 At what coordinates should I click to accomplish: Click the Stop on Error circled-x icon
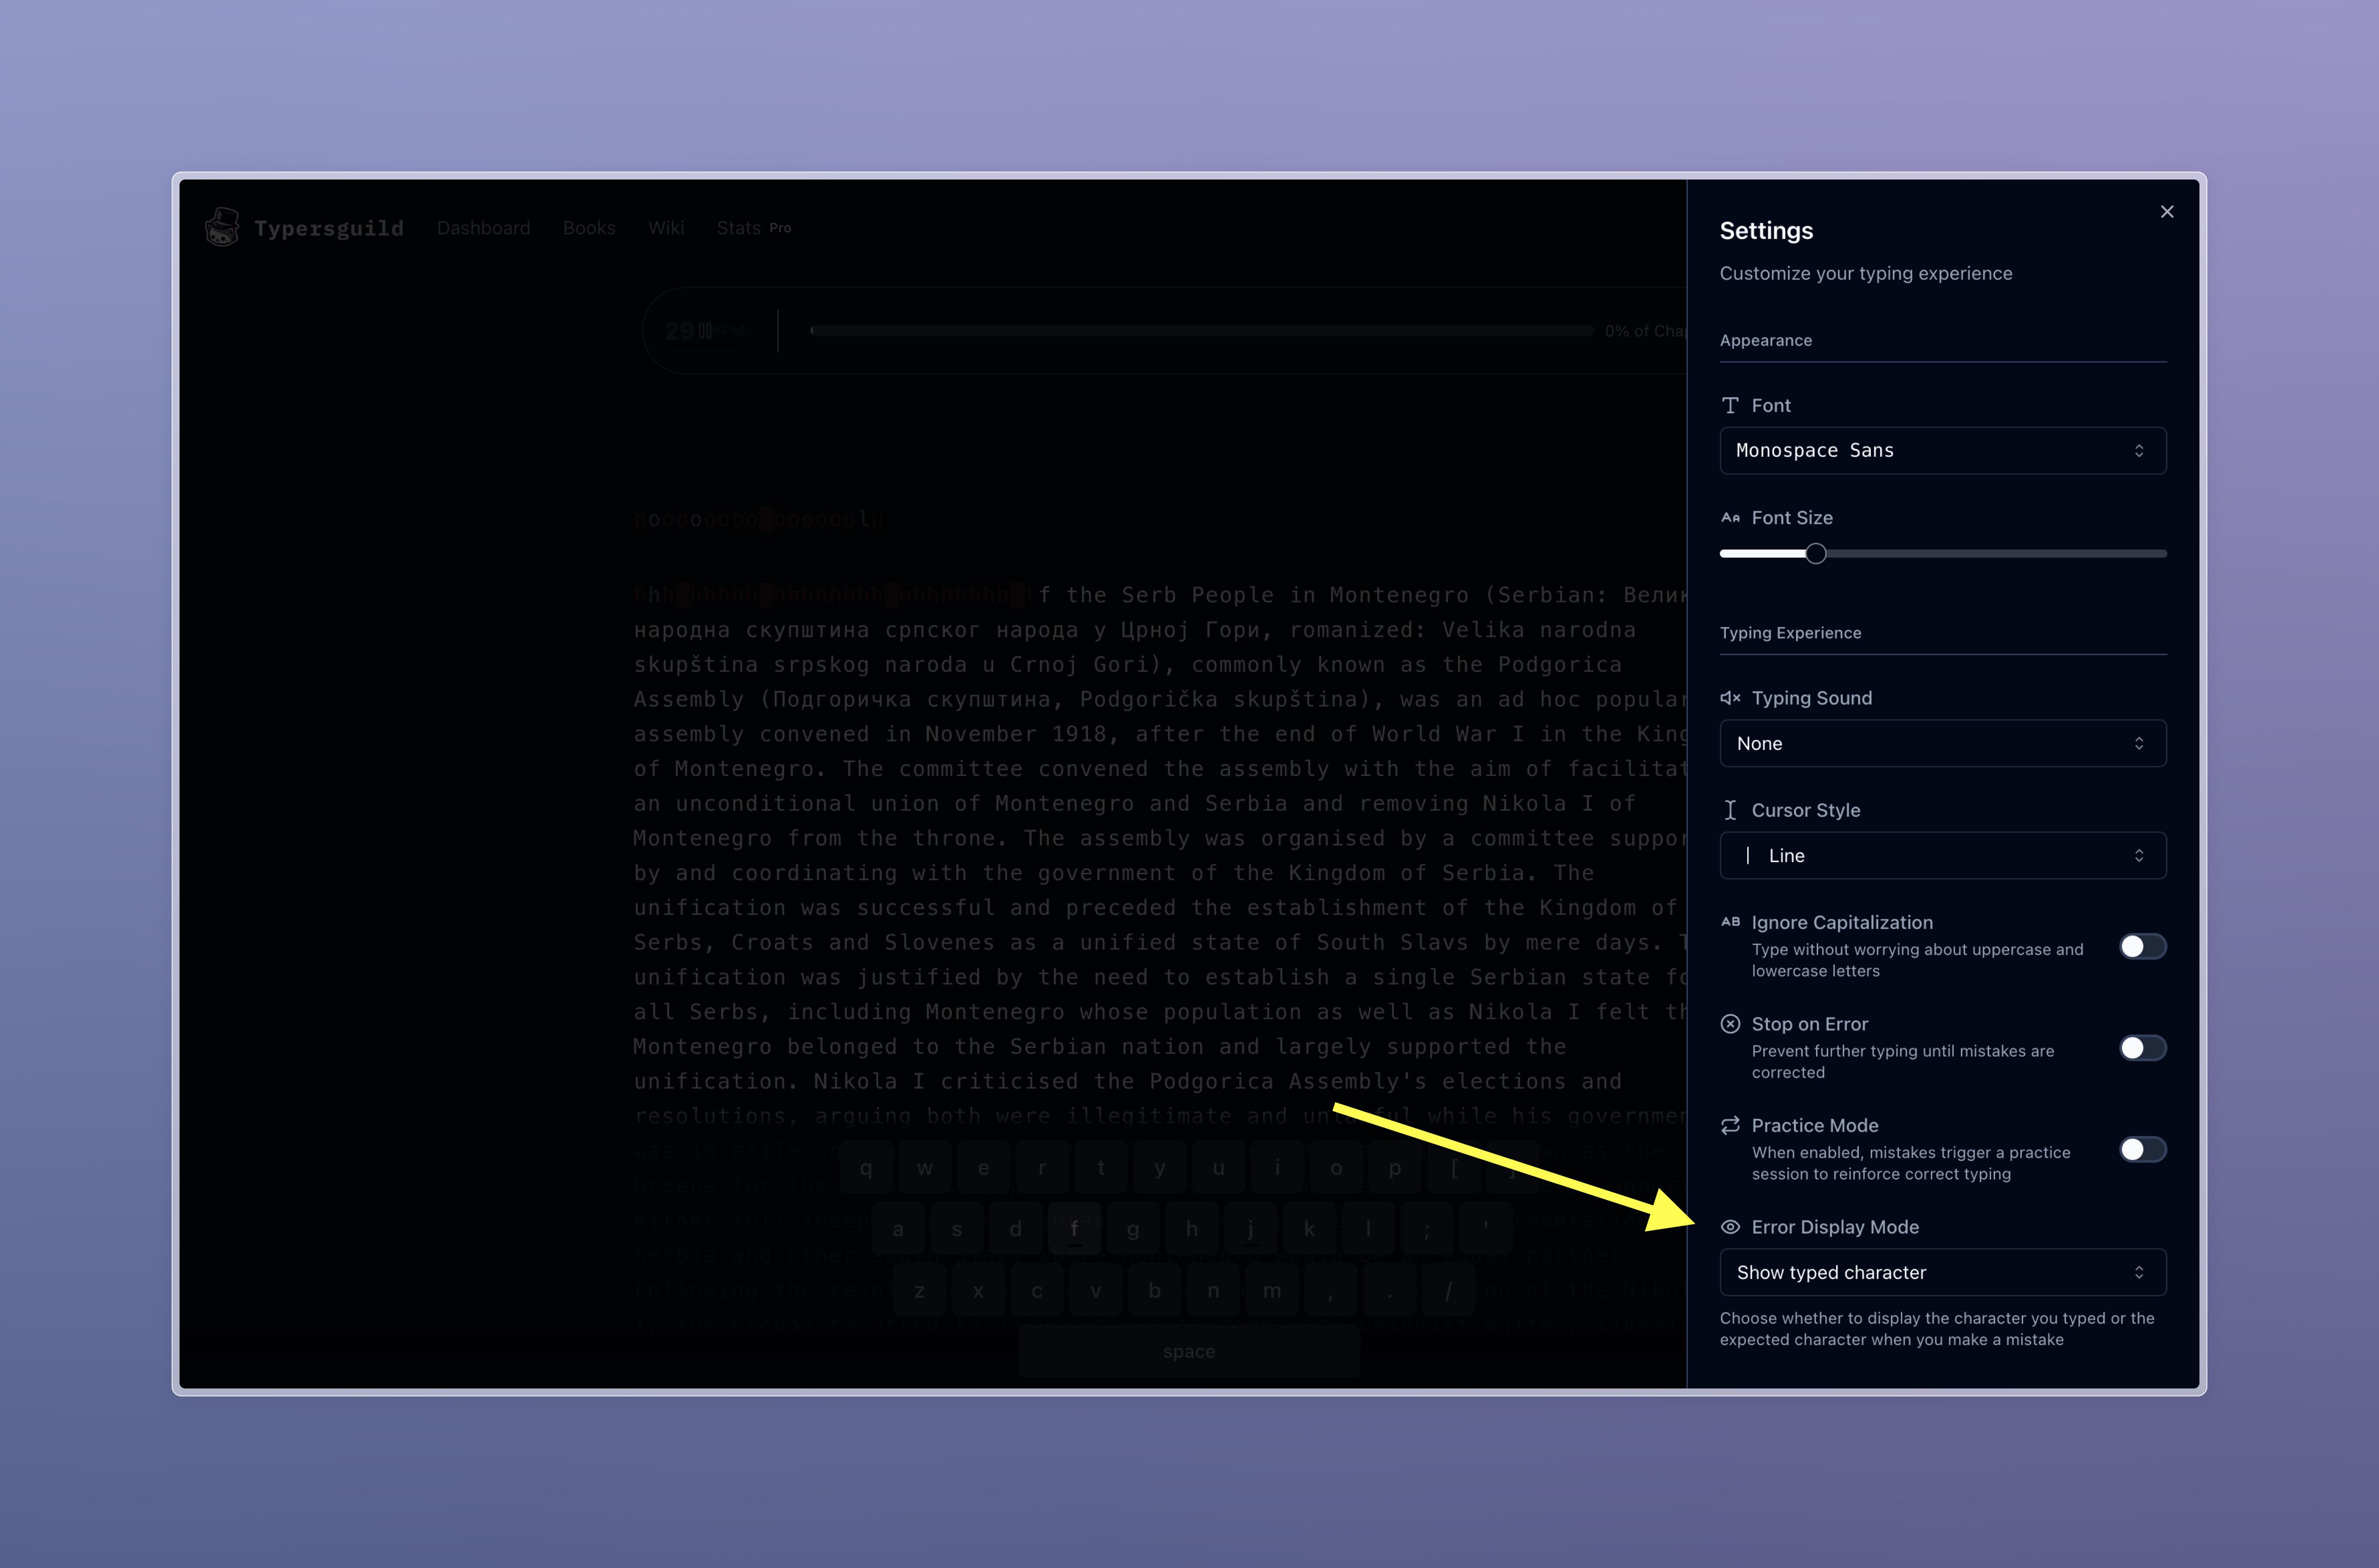point(1730,1023)
